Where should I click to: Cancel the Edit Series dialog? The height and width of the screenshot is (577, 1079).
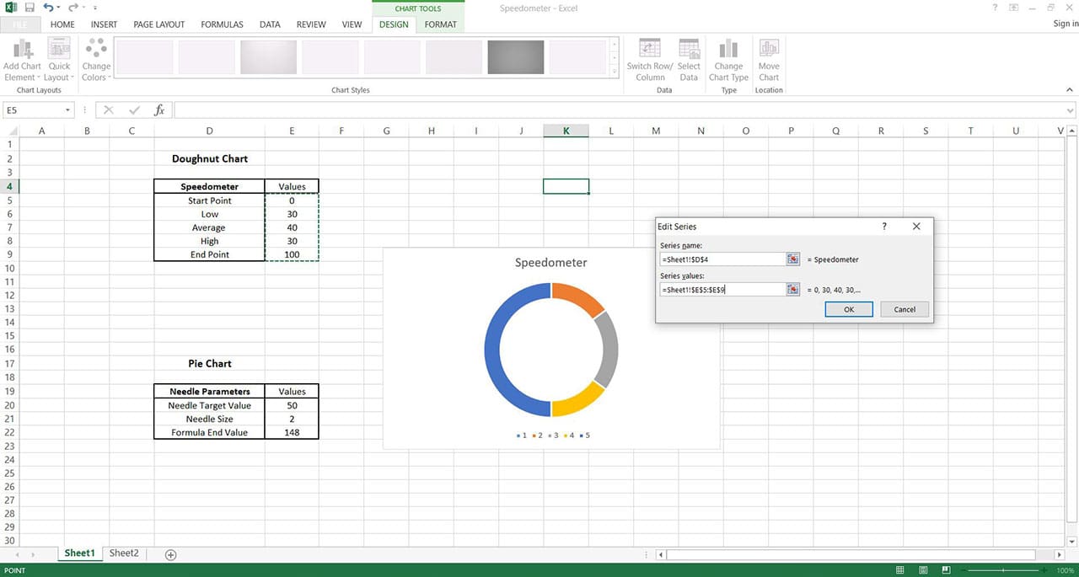[x=904, y=309]
